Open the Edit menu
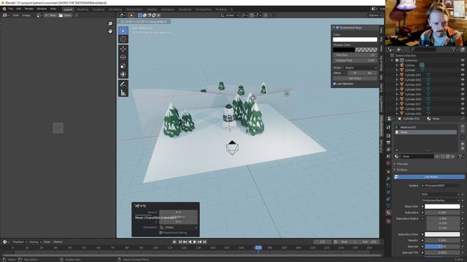The height and width of the screenshot is (262, 467). tap(19, 9)
